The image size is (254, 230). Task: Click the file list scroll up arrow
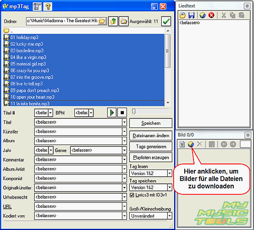pos(168,31)
